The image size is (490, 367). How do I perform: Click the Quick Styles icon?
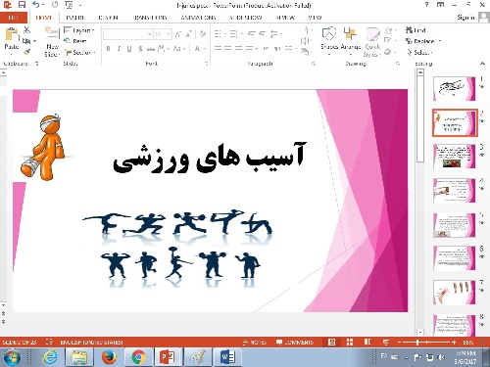coord(372,34)
